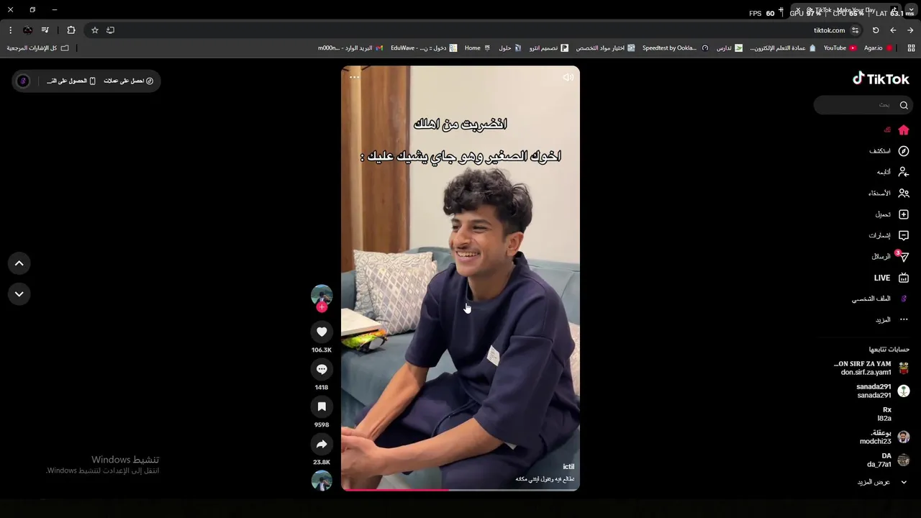Open the all bookmarks folder
Screen dimensions: 921x518
[38, 48]
